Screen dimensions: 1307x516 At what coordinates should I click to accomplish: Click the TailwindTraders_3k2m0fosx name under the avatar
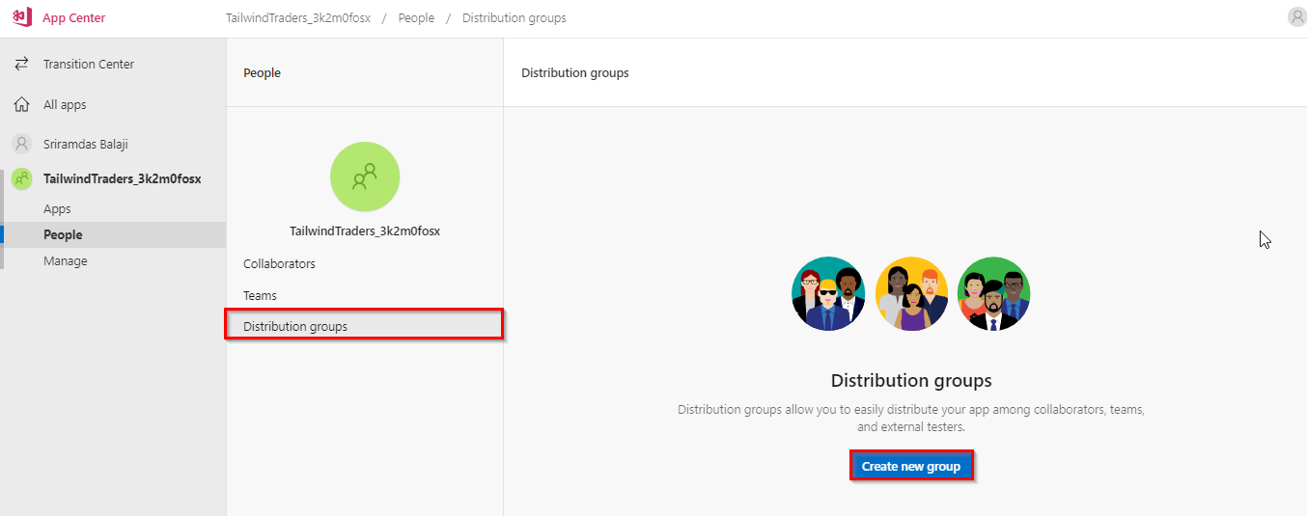(x=365, y=231)
